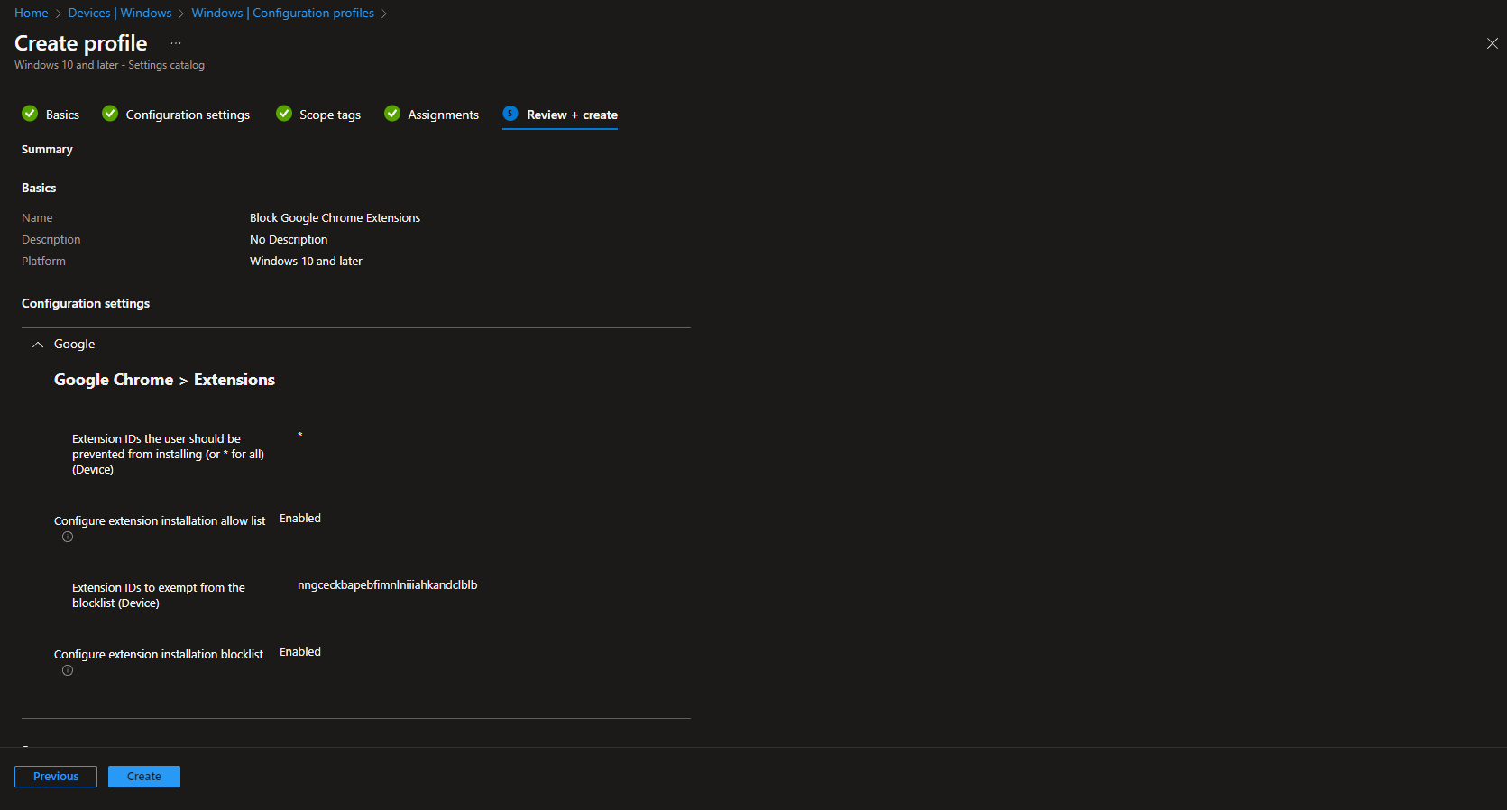Click the green checkmark icon beside Scope tags

(x=284, y=113)
